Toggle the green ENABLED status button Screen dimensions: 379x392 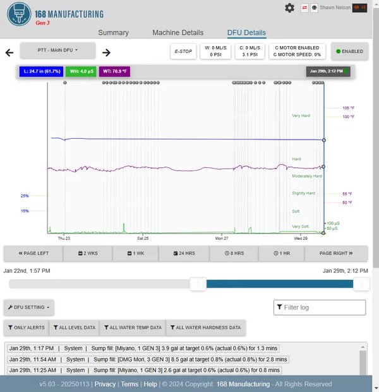point(349,51)
